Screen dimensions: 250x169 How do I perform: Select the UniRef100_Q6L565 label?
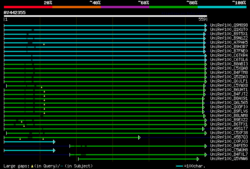[229, 103]
